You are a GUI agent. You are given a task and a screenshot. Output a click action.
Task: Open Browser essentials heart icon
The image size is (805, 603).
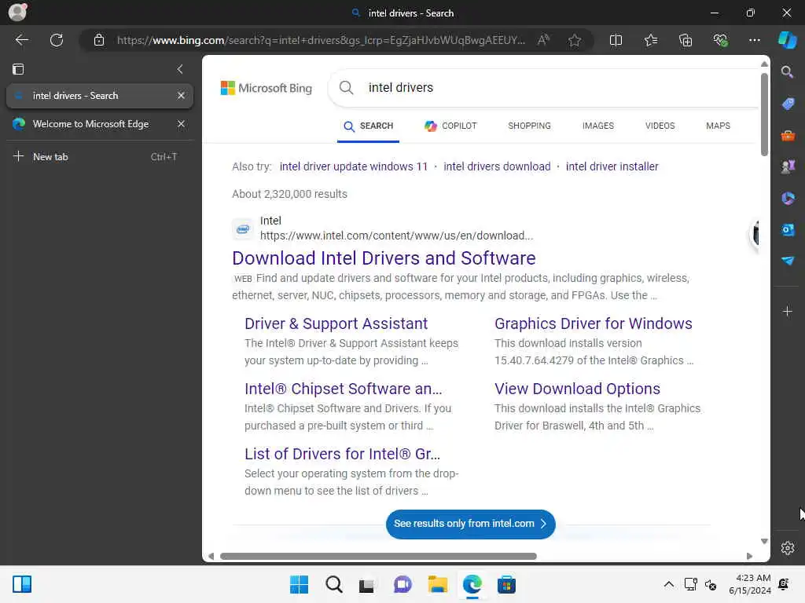(x=720, y=40)
